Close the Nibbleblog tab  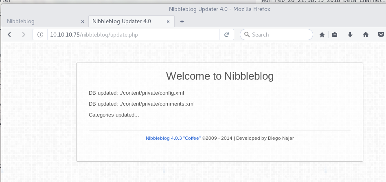click(83, 22)
